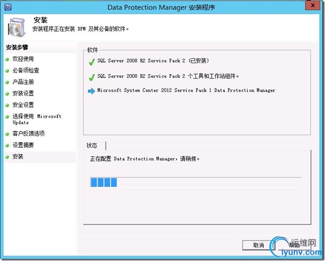Click green bullet beside 客户反馈选项 step

[7, 134]
